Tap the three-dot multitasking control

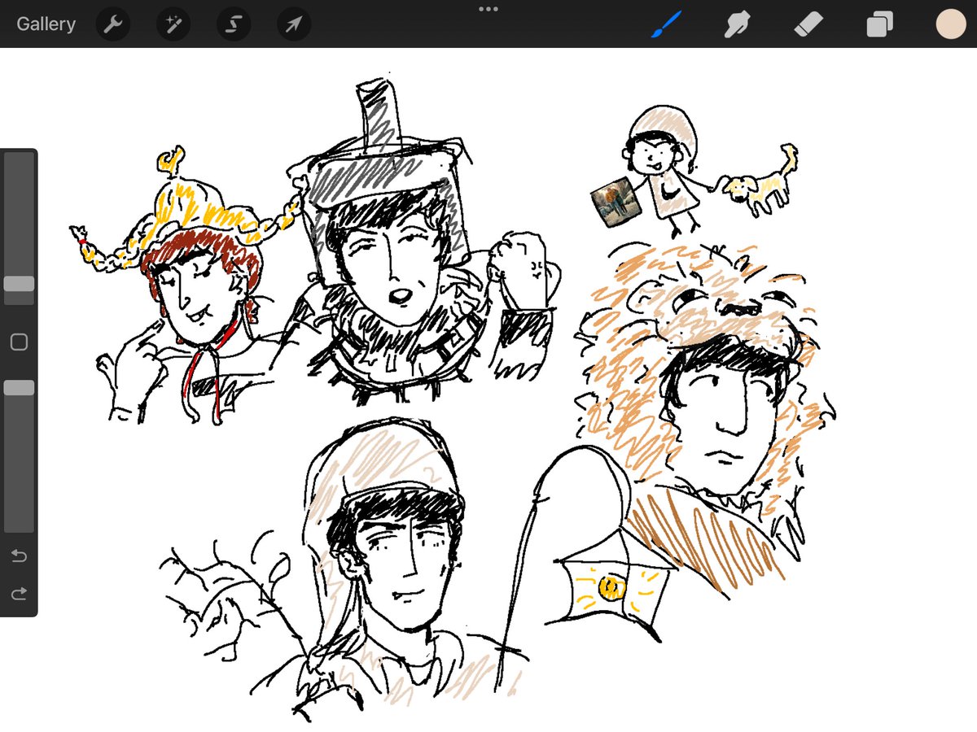(x=488, y=9)
